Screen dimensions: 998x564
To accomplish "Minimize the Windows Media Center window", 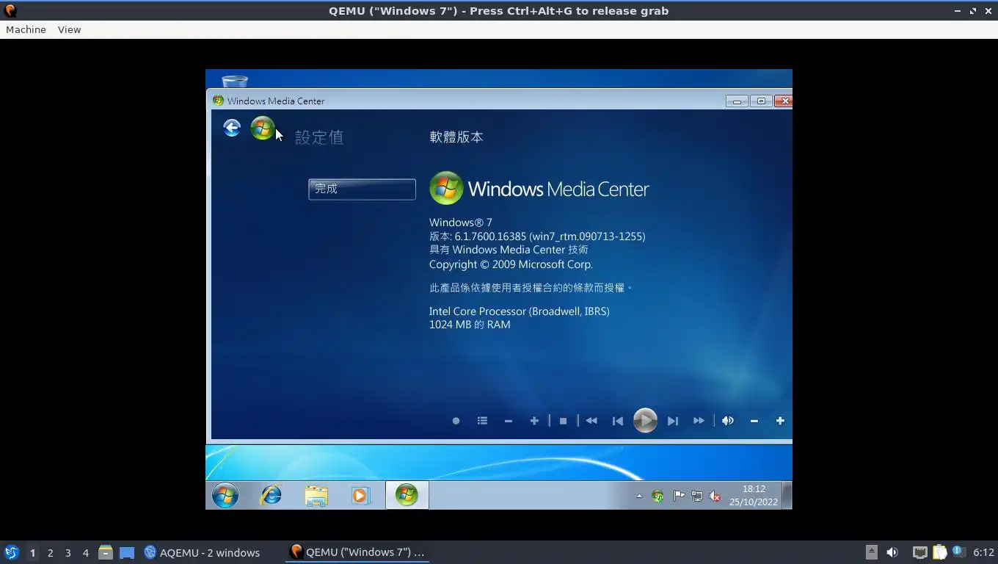I will tap(737, 101).
